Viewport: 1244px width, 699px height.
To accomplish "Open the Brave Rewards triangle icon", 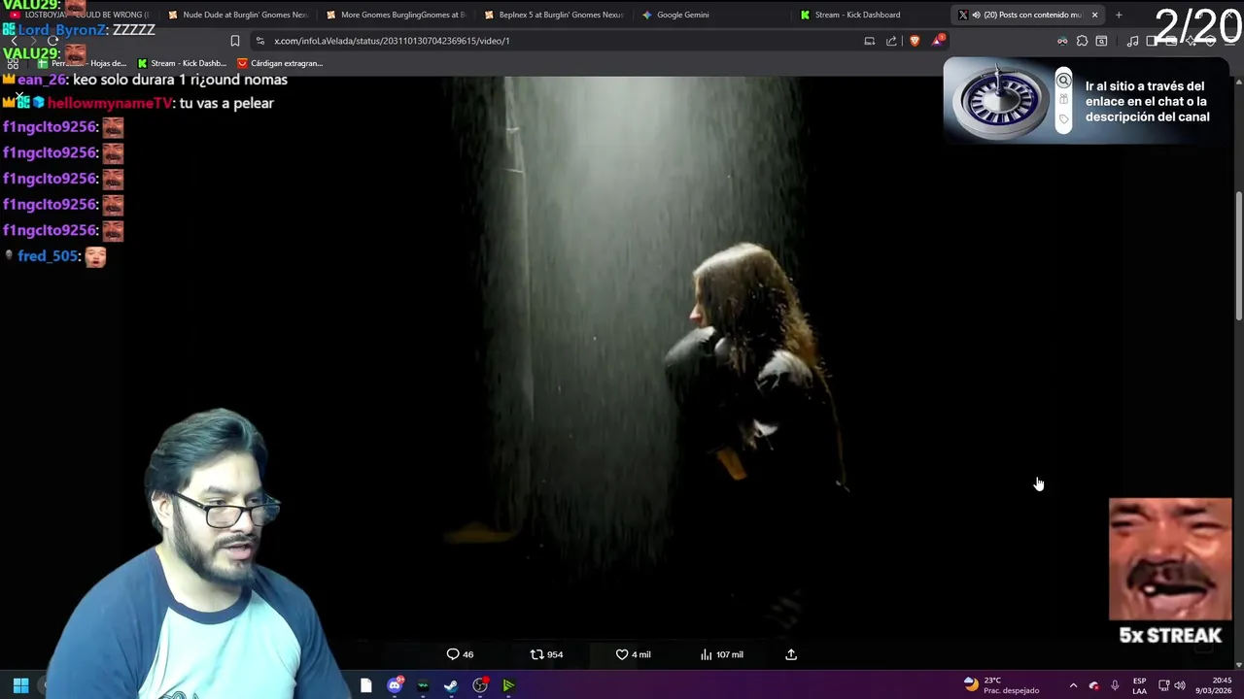I will [x=937, y=41].
